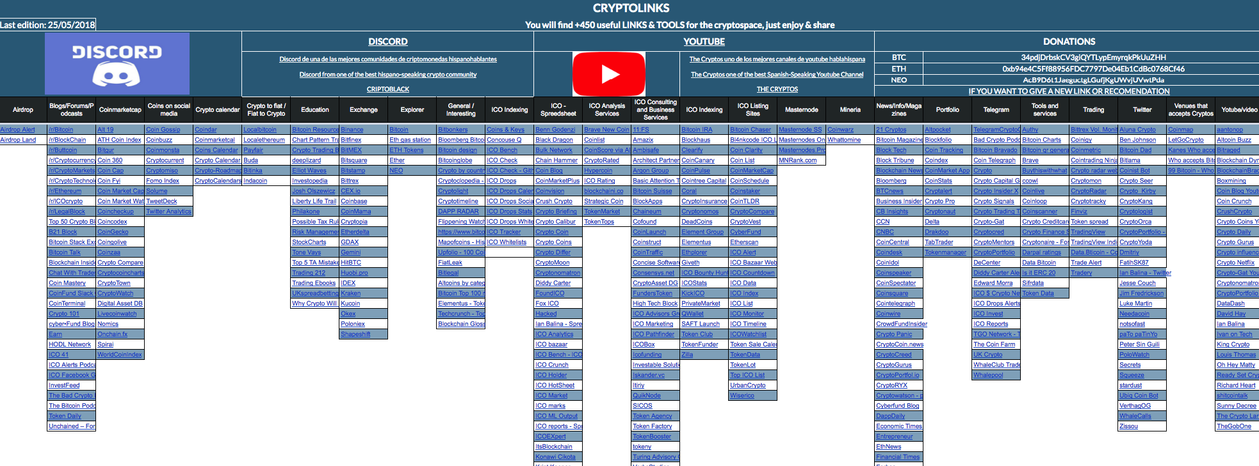The height and width of the screenshot is (466, 1259).
Task: Open the 21 Cryptos link
Action: tap(891, 130)
